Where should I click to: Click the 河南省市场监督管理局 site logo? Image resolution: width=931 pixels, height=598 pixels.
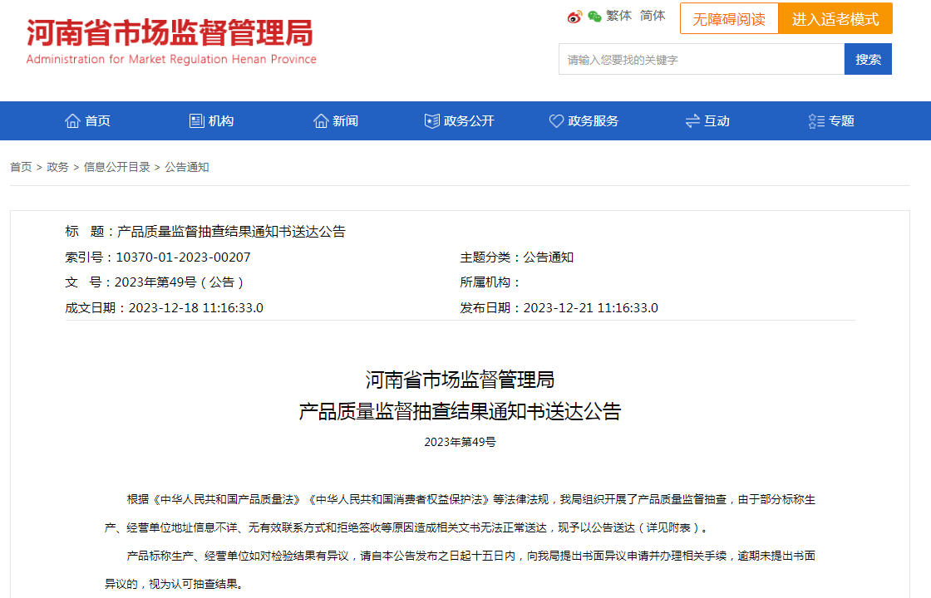171,40
